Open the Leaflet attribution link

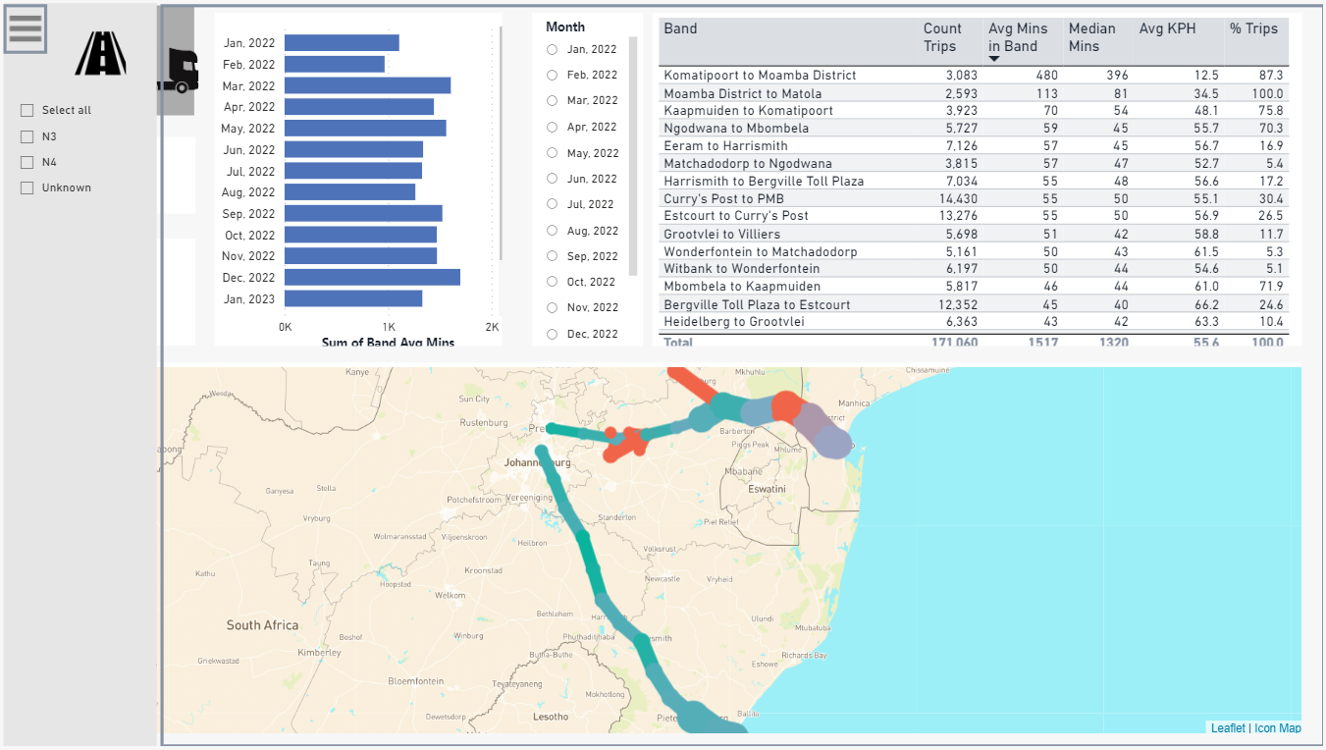coord(1227,728)
